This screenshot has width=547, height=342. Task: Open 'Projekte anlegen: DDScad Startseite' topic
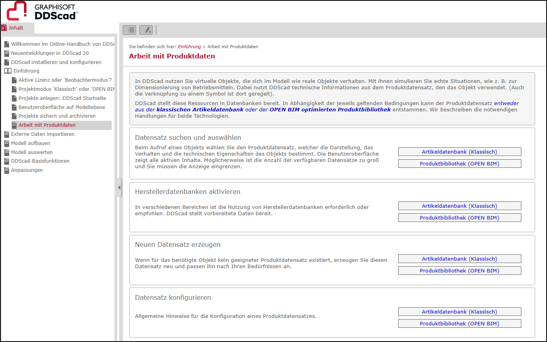click(x=59, y=98)
